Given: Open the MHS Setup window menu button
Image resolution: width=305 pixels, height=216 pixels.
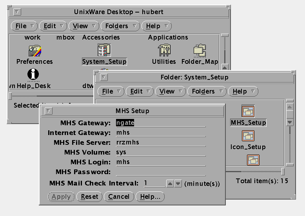Looking at the screenshot, I should tap(48, 111).
